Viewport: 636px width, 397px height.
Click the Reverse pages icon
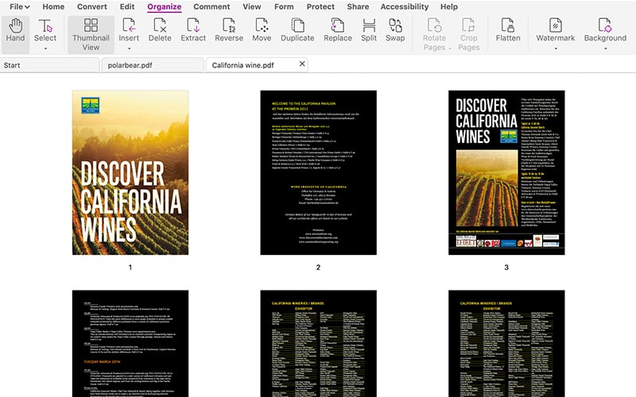tap(229, 25)
